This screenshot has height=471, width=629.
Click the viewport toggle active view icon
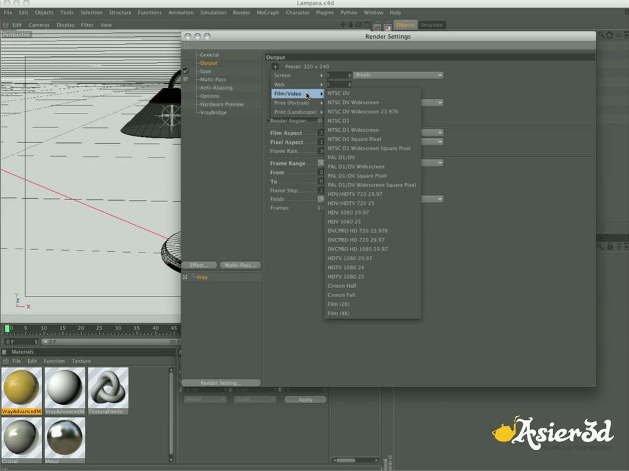(367, 25)
